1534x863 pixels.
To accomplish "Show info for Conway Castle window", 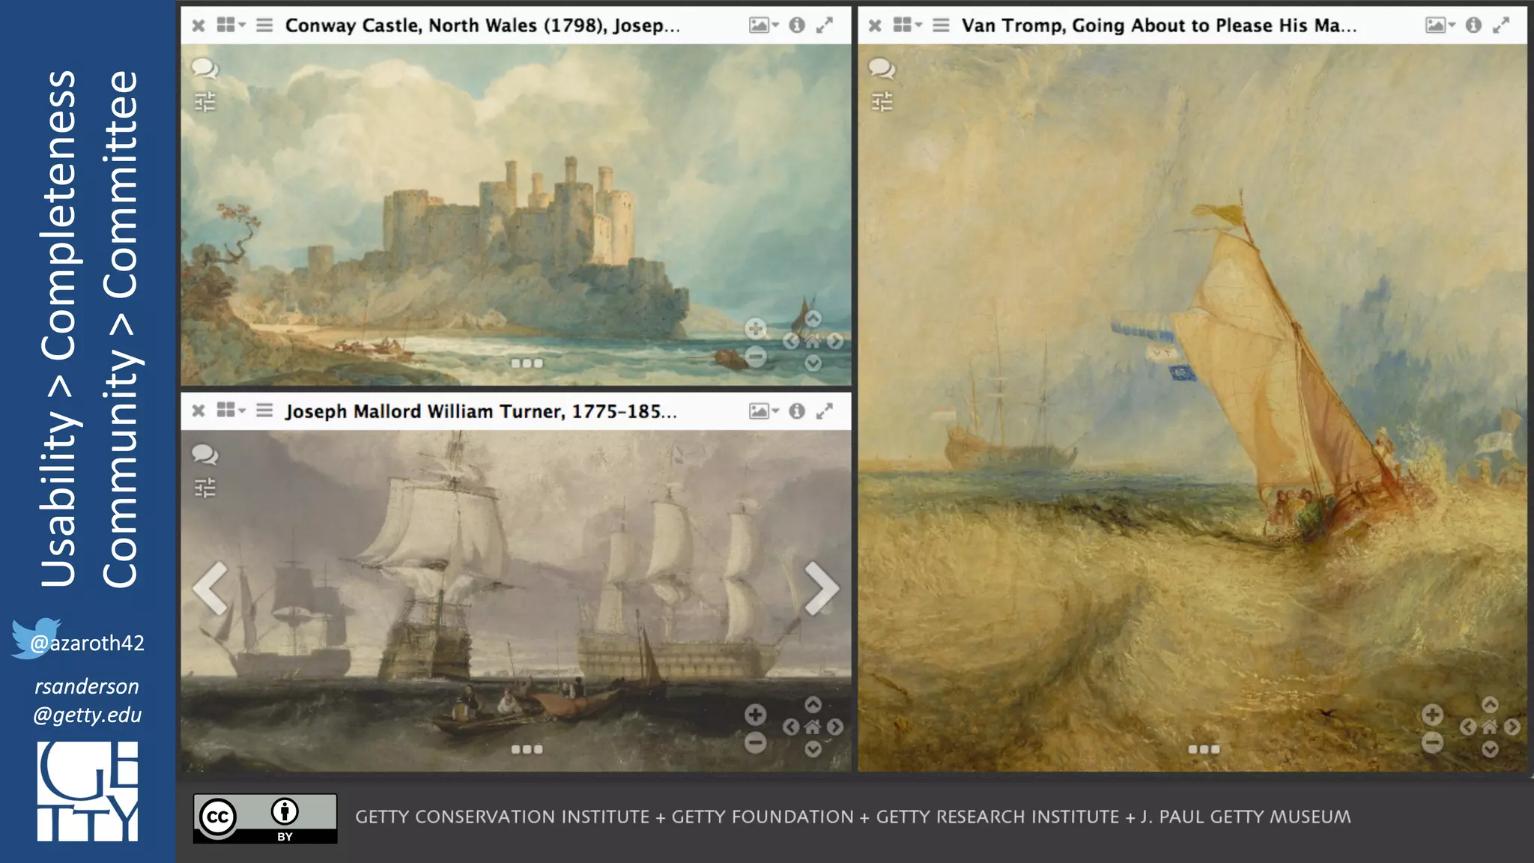I will click(x=797, y=25).
